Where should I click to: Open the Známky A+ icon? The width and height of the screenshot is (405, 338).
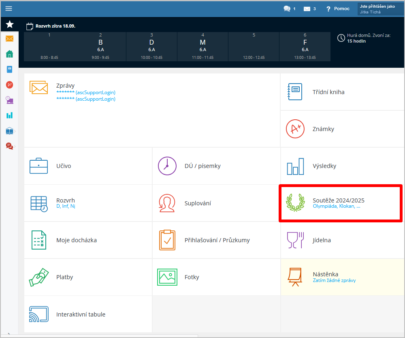(x=295, y=129)
